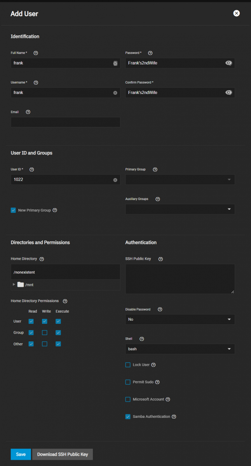Enable Group Write permission checkbox
Screen dimensions: 251x466
pos(45,333)
